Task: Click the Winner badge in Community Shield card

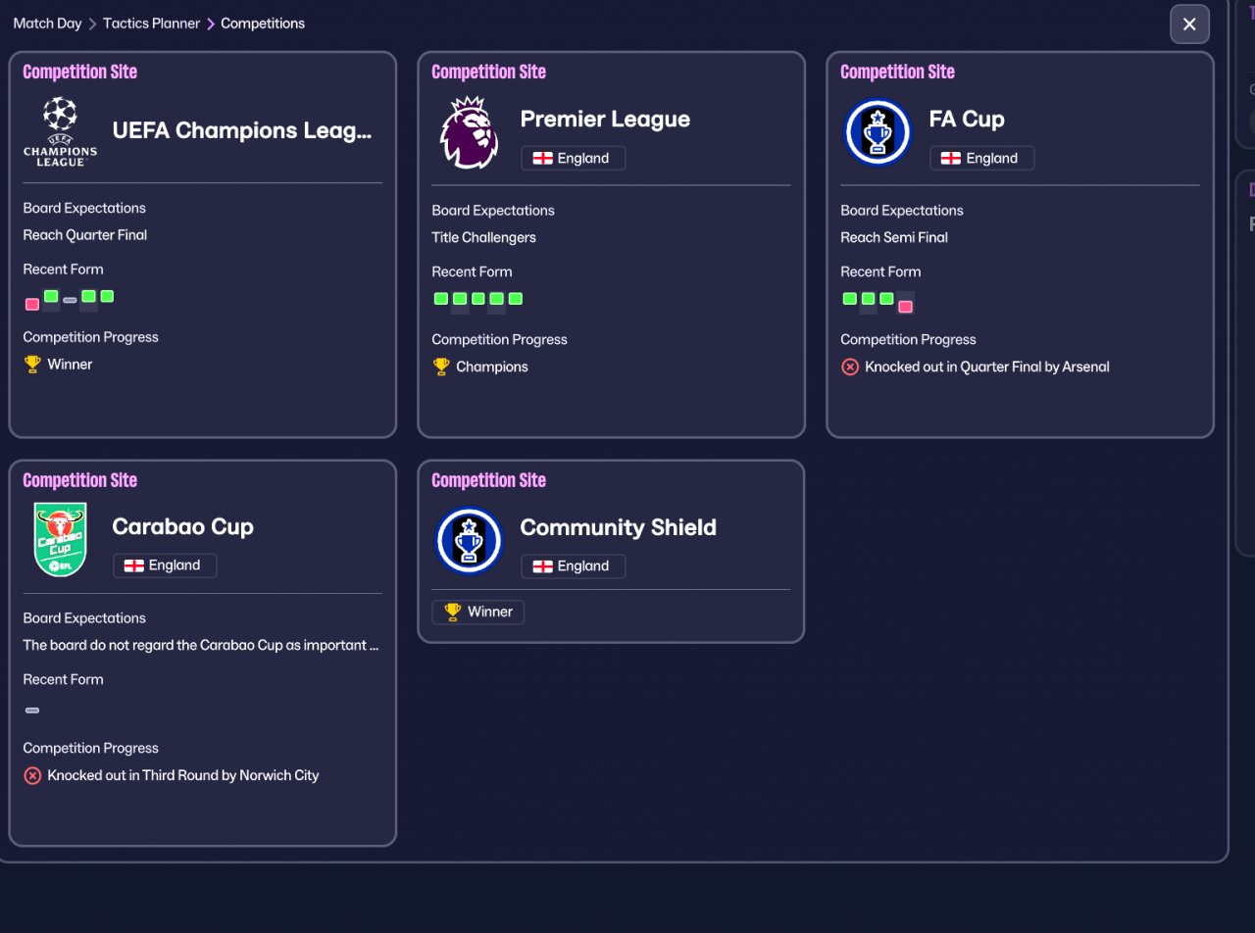Action: 478,612
